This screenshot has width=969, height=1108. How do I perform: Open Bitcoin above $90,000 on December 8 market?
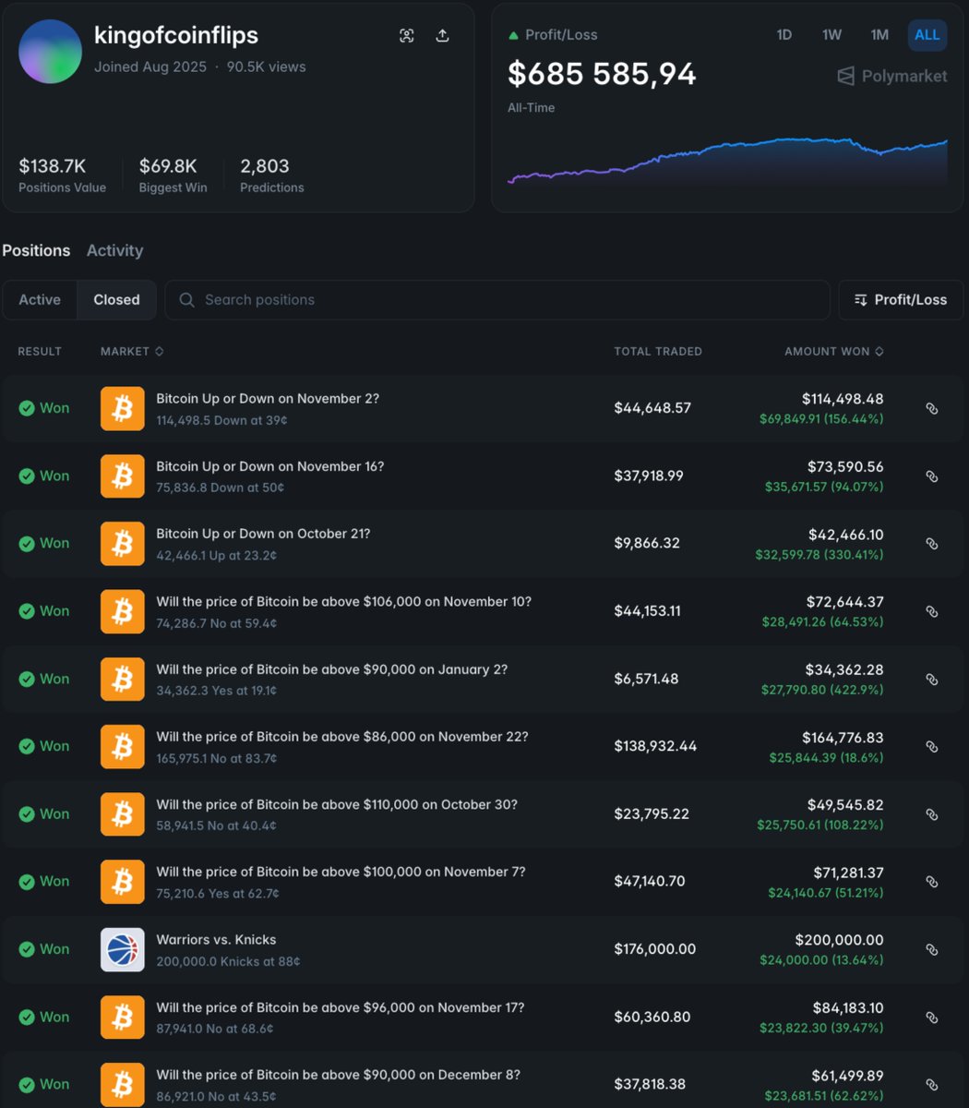click(339, 1075)
